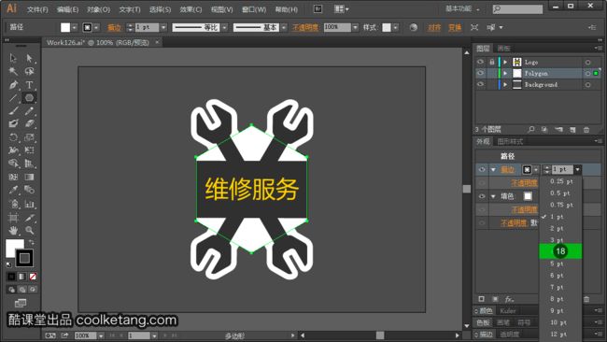Choose 0.5 pt from stroke weight list
The image size is (607, 342).
pos(560,193)
